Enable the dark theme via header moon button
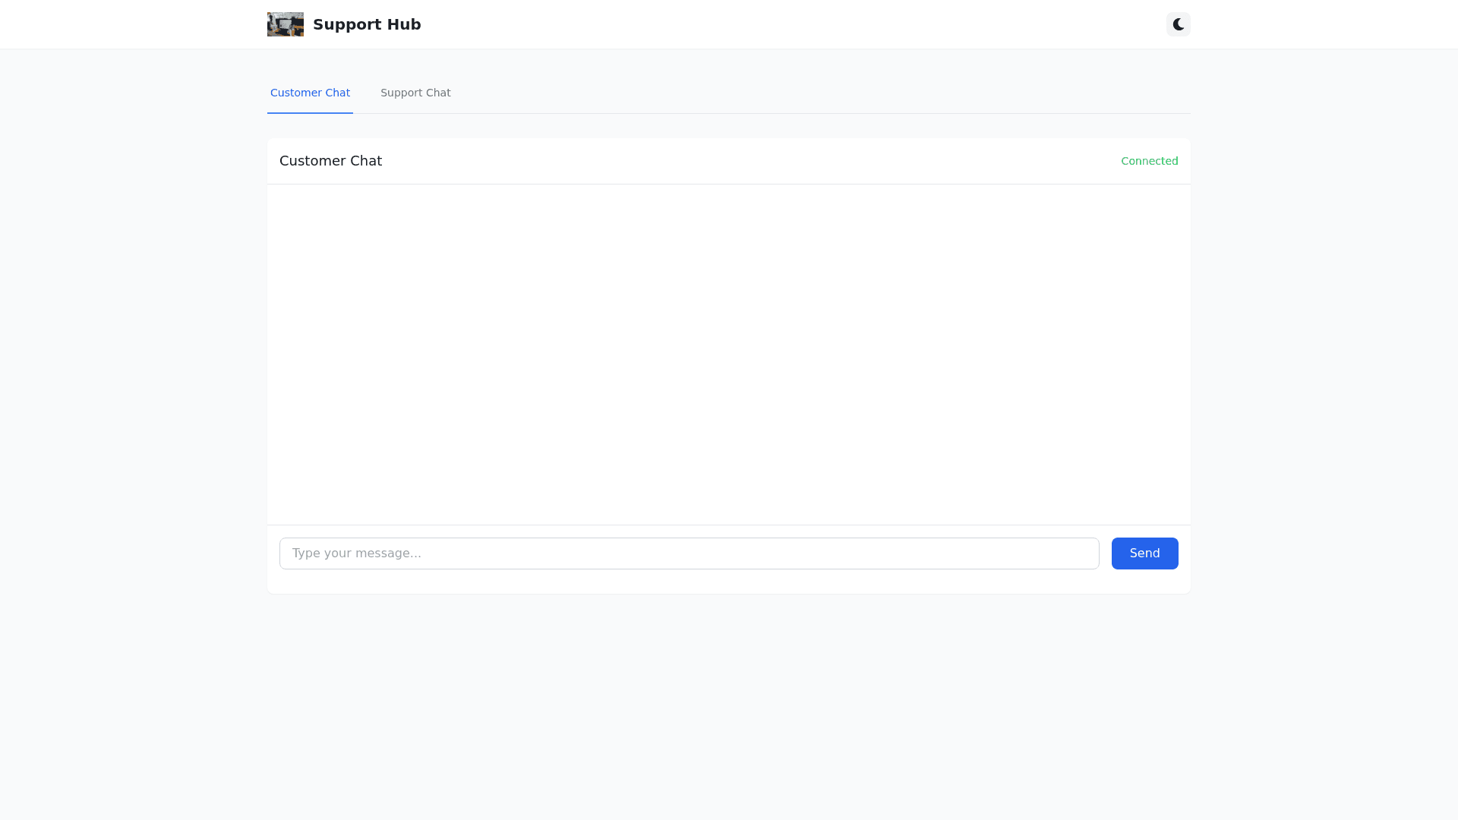1458x820 pixels. (1178, 24)
